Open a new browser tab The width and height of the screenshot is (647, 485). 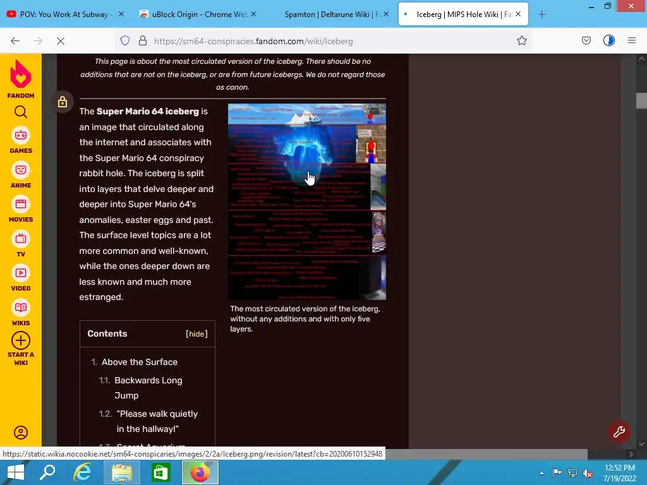click(x=541, y=15)
